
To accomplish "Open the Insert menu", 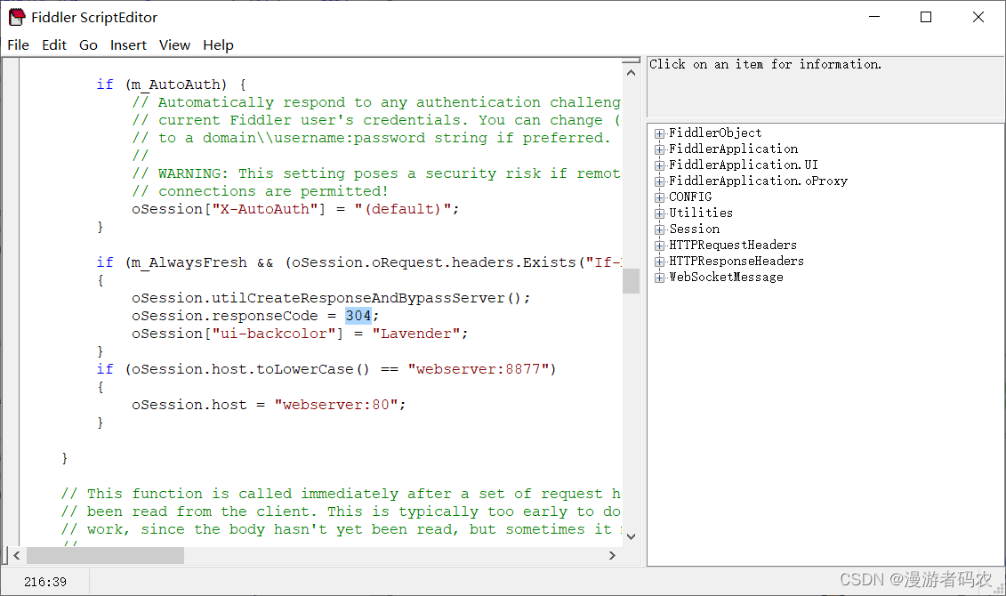I will pos(128,44).
